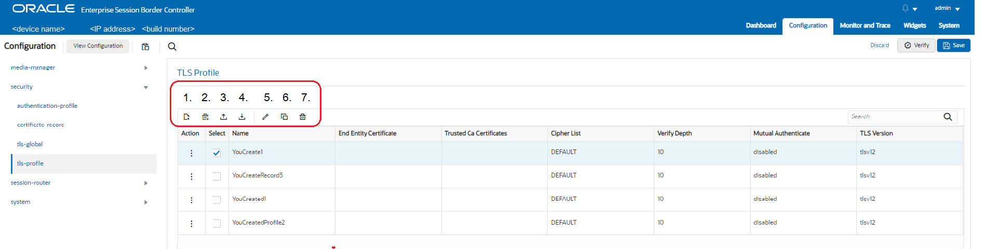Screen dimensions: 1000x249
Task: Open action menu for YouCreatedProfile2 row
Action: coord(192,224)
